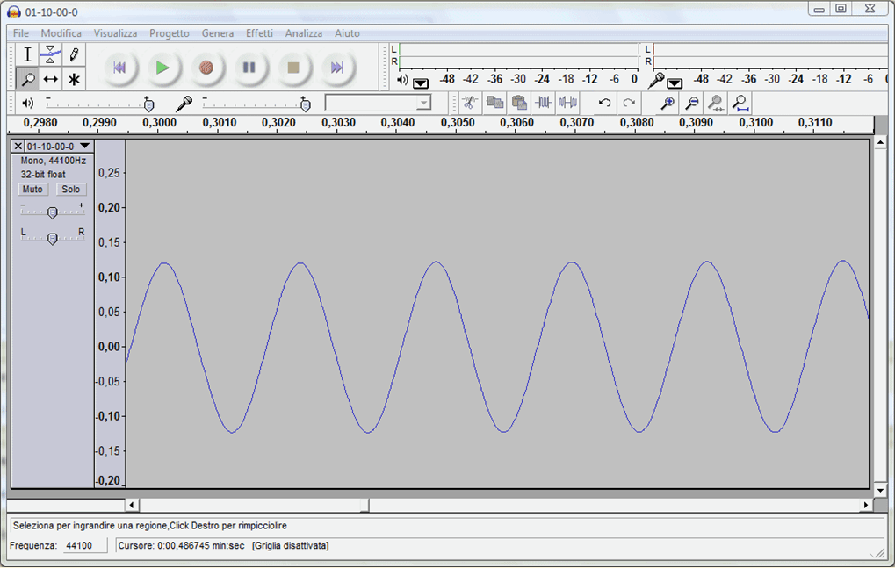Screen dimensions: 895x568
Task: Click the Mono, 44100Hz track info
Action: tap(53, 161)
